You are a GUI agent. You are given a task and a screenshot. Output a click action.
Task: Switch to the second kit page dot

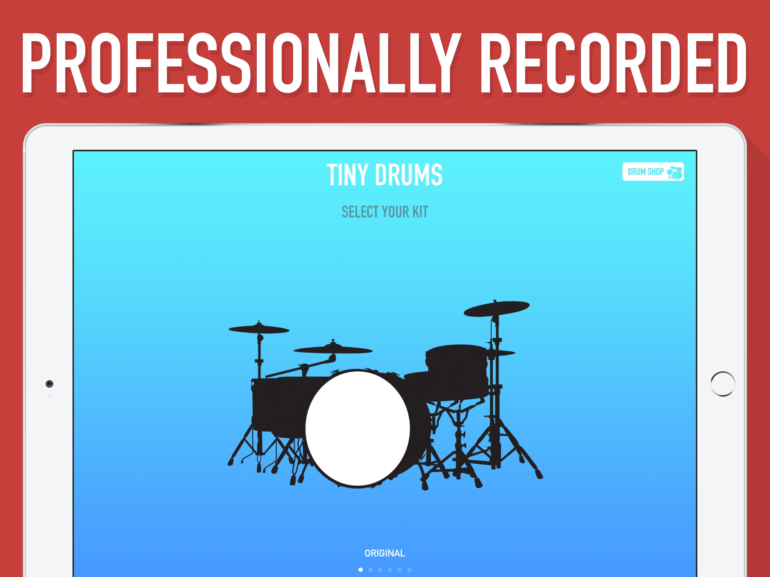click(370, 570)
